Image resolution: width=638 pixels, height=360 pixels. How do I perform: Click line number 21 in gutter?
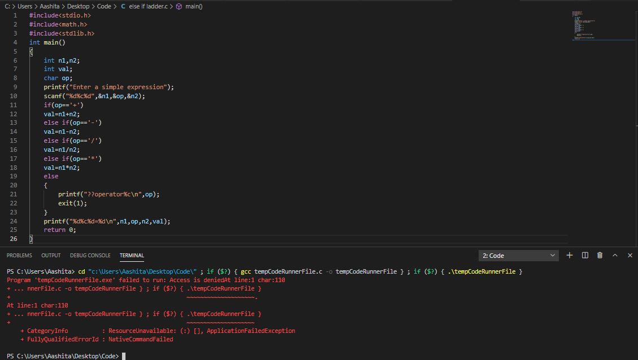tap(14, 194)
